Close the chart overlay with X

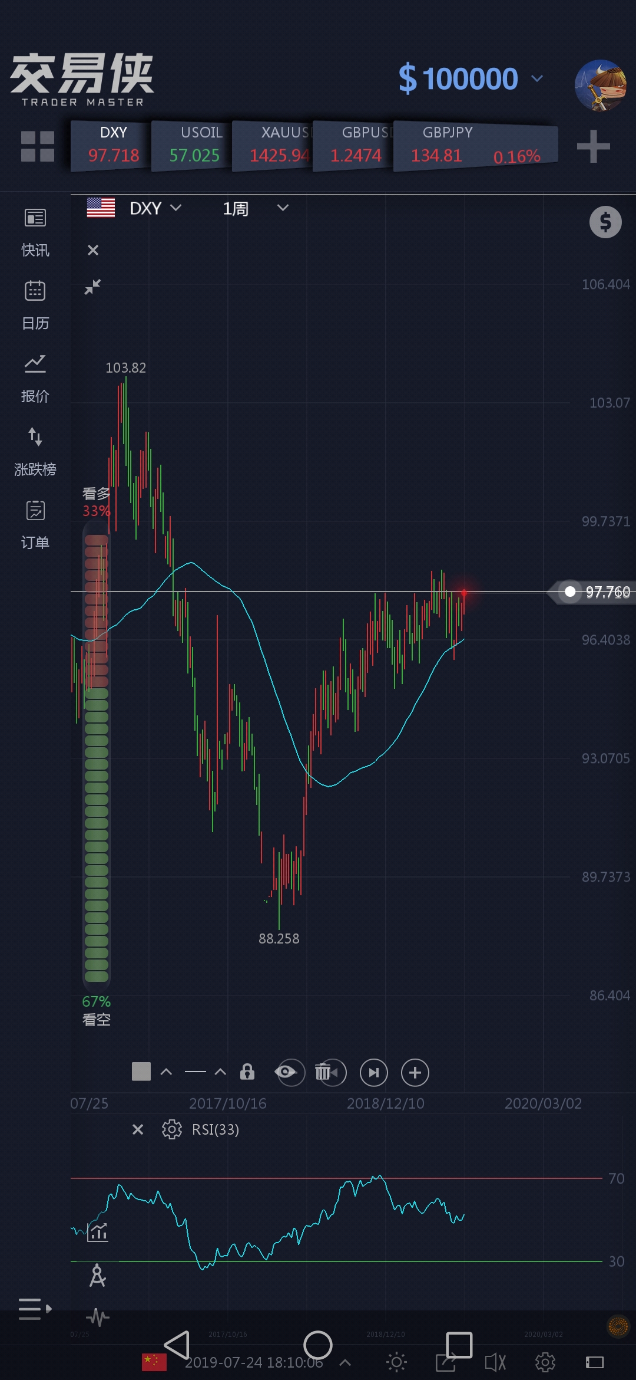[x=93, y=250]
